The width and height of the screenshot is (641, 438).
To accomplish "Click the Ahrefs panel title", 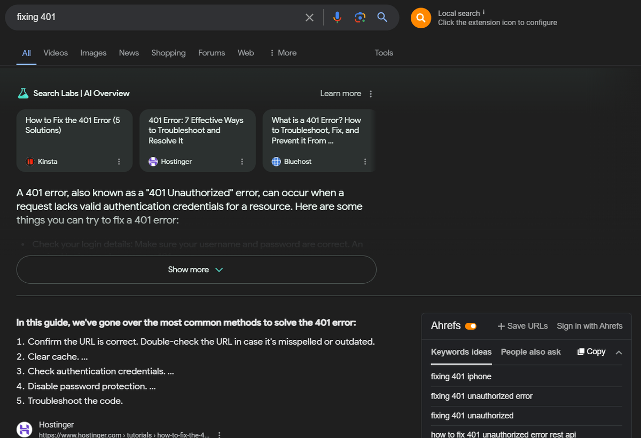I will 445,326.
